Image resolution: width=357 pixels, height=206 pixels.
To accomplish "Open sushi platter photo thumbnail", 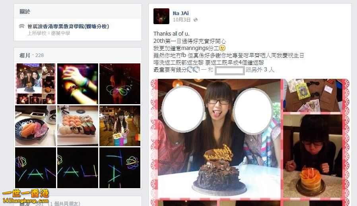I will pyautogui.click(x=78, y=126).
